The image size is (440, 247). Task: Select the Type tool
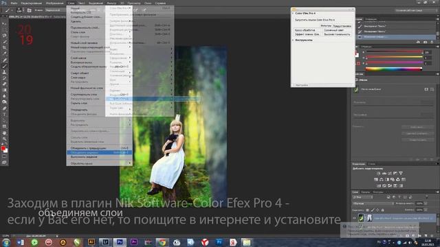click(x=4, y=115)
